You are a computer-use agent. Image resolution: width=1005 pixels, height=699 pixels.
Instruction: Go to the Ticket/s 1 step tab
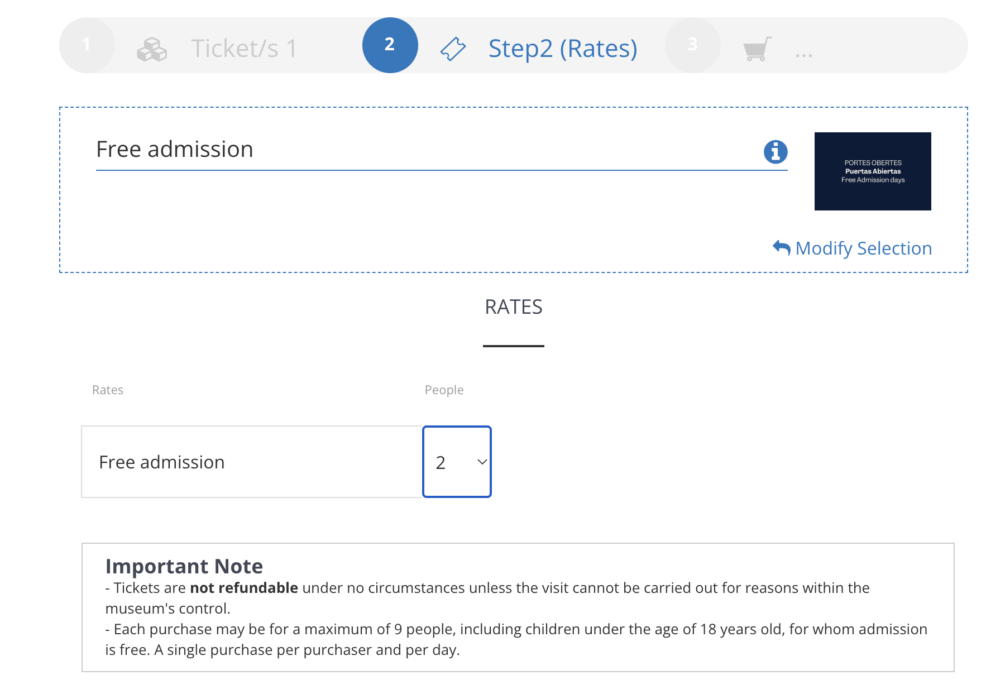coord(243,49)
